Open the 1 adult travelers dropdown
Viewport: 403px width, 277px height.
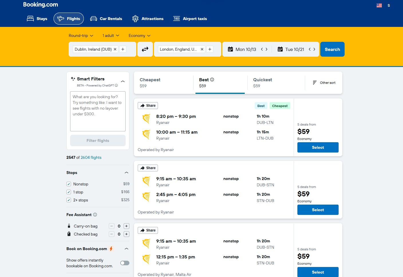[111, 35]
